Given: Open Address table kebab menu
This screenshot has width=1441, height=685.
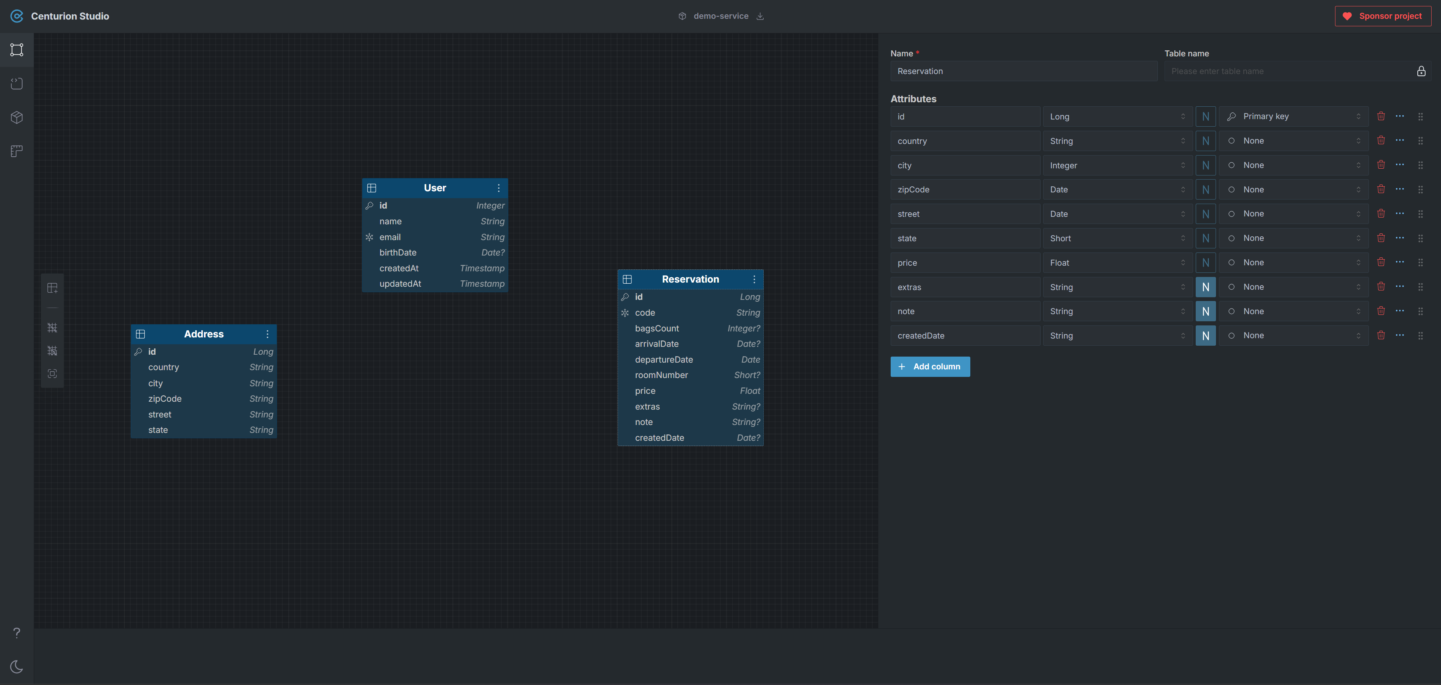Looking at the screenshot, I should click(x=267, y=334).
